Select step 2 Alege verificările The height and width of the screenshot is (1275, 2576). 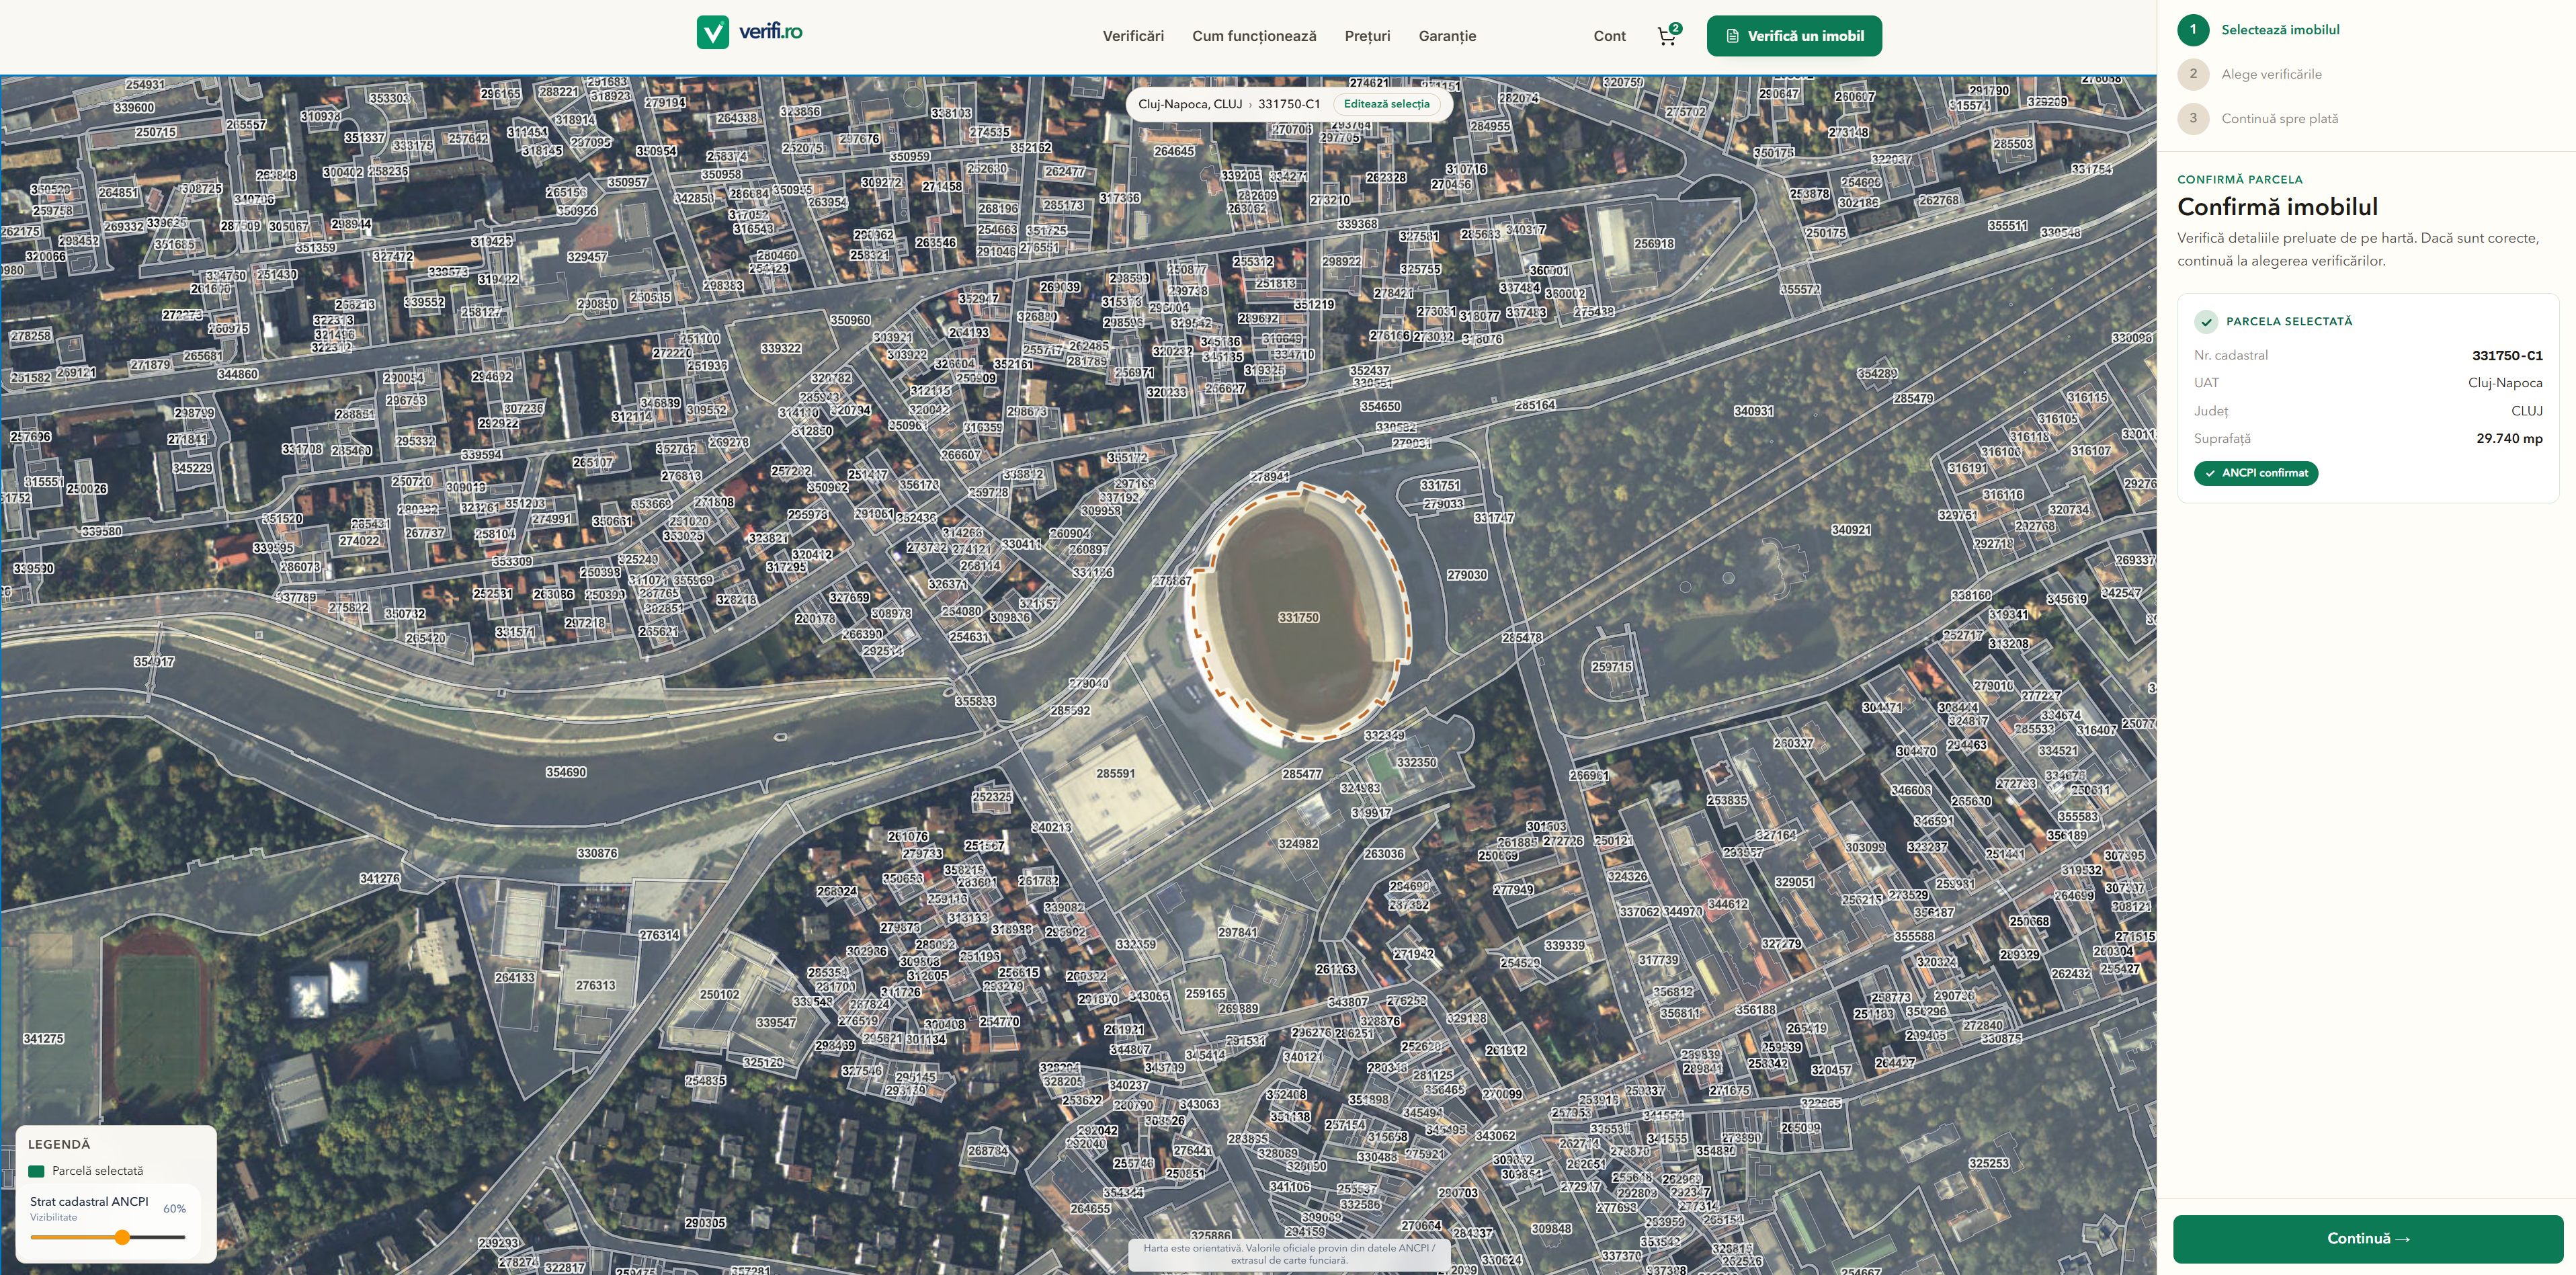[2250, 74]
